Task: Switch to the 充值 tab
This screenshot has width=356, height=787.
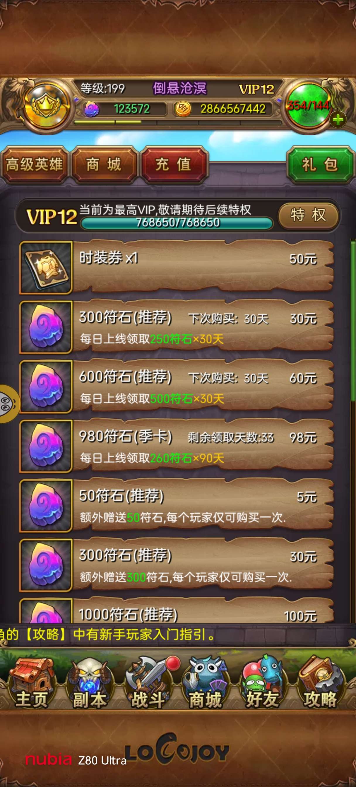Action: (174, 164)
